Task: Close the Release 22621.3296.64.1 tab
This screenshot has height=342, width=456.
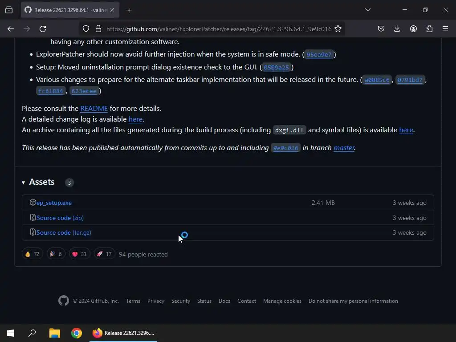Action: 112,10
